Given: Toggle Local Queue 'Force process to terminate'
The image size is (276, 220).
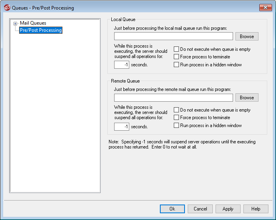Looking at the screenshot, I should (177, 57).
